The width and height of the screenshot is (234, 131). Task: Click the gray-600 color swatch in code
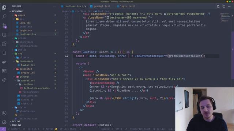108,17
